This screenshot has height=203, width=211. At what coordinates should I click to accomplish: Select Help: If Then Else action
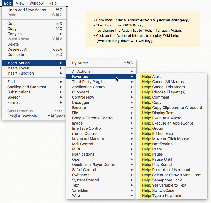pyautogui.click(x=157, y=134)
